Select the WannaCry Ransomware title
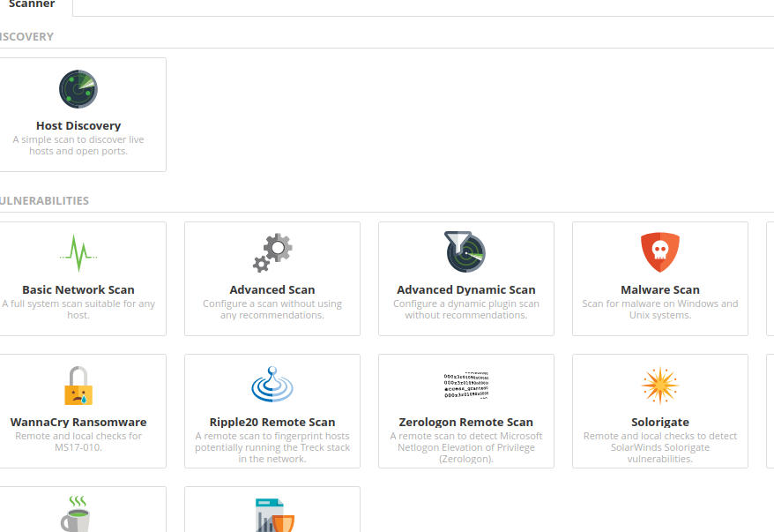 [x=78, y=422]
